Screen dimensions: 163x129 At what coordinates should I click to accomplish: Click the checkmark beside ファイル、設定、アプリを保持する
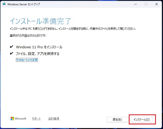click(11, 54)
